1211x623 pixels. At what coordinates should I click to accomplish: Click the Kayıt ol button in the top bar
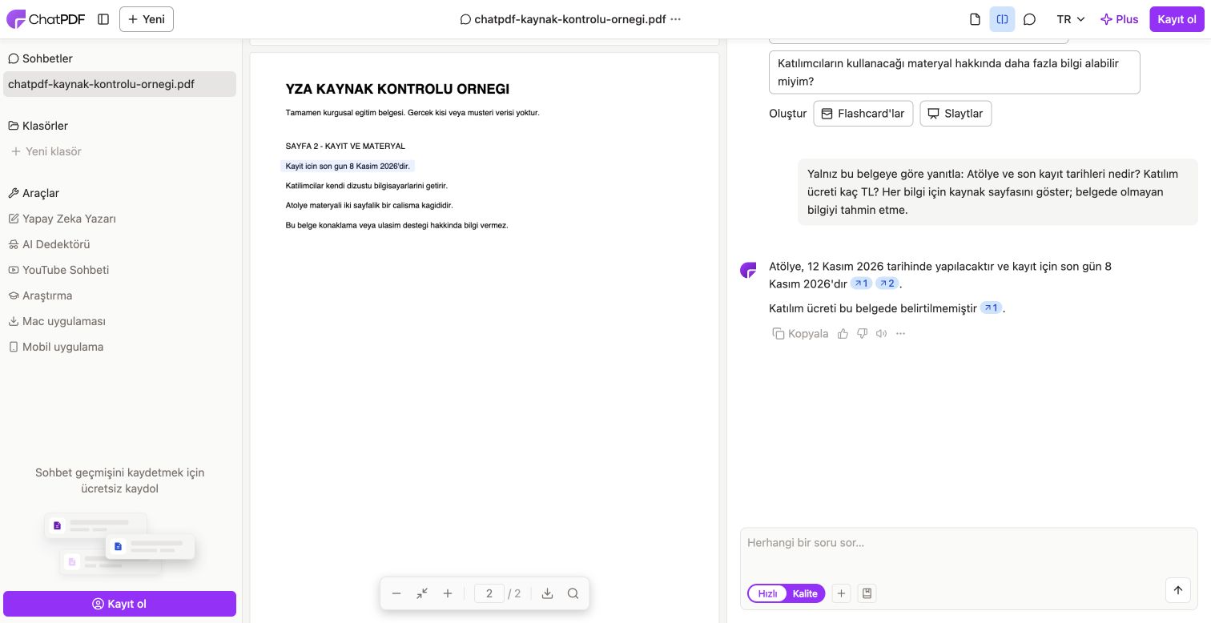point(1177,19)
